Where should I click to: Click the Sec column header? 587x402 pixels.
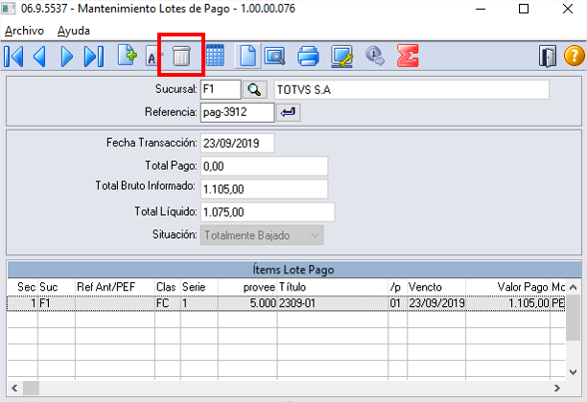tap(22, 287)
